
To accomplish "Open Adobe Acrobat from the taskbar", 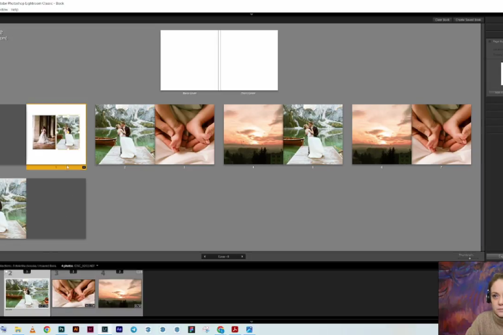I will click(235, 329).
